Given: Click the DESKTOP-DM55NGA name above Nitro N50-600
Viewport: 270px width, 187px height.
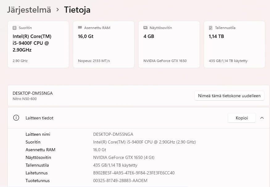Looking at the screenshot, I should [x=32, y=93].
